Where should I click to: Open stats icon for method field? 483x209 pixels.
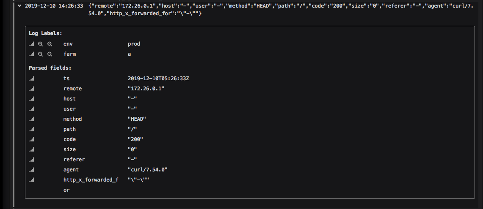click(31, 119)
